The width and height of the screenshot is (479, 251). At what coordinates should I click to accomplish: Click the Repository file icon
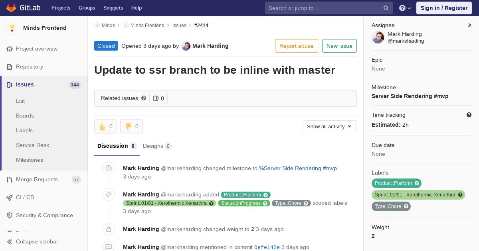[x=10, y=67]
